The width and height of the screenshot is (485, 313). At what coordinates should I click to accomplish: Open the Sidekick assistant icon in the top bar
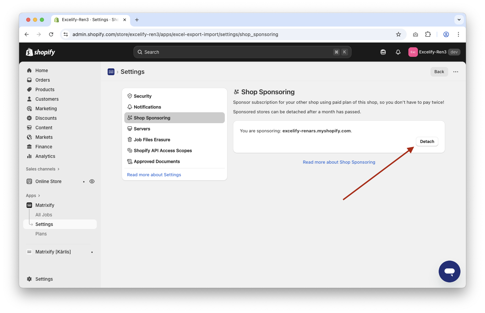(383, 52)
